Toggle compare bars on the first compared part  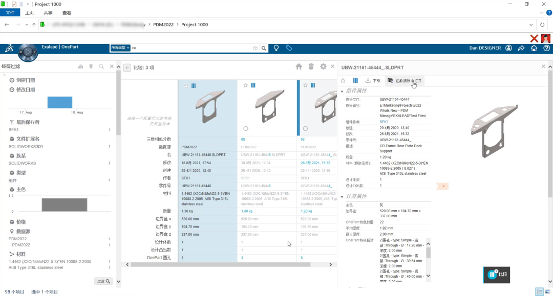(x=194, y=86)
